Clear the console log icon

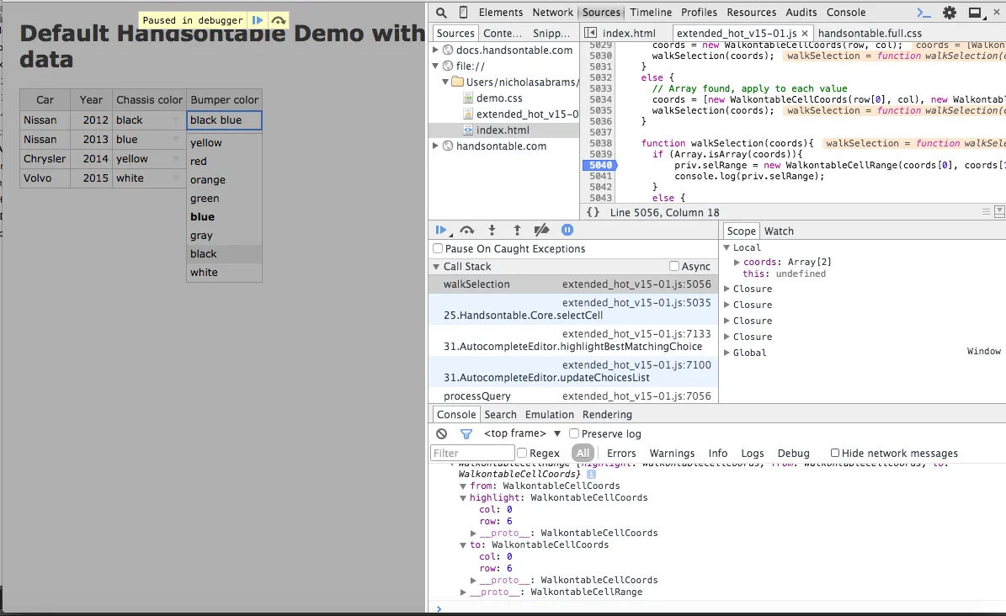(442, 433)
